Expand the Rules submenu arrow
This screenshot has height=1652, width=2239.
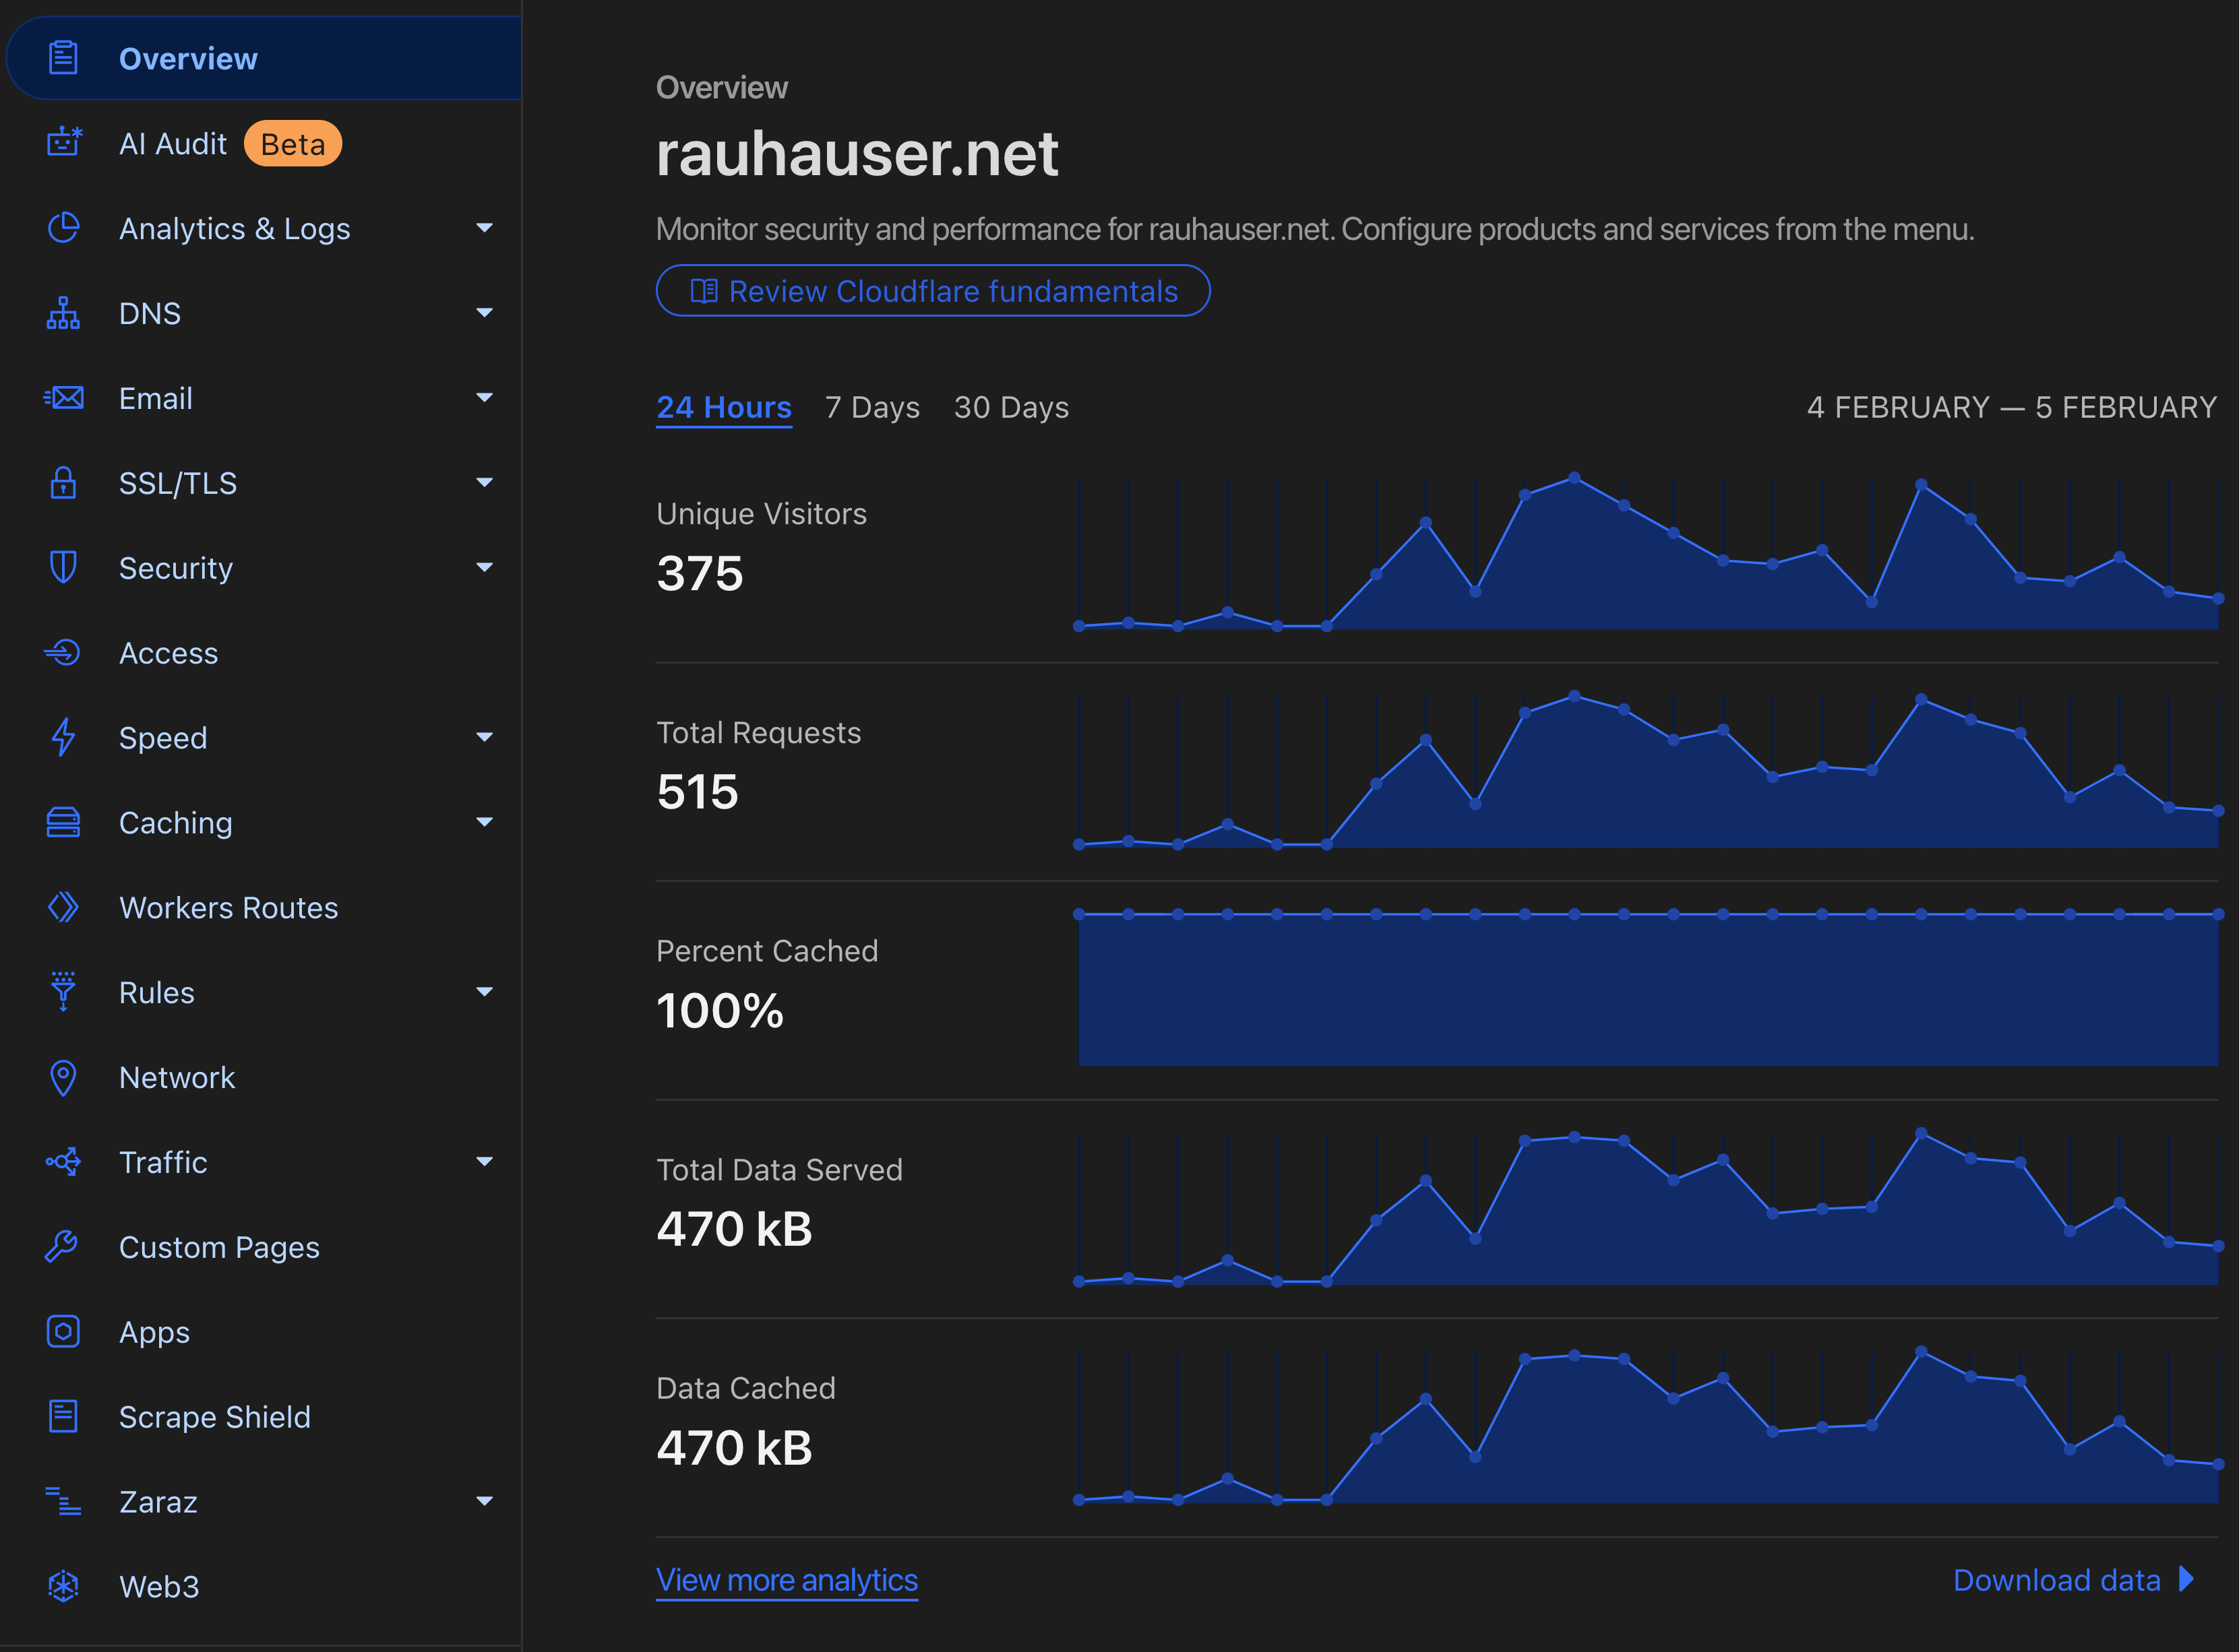484,992
